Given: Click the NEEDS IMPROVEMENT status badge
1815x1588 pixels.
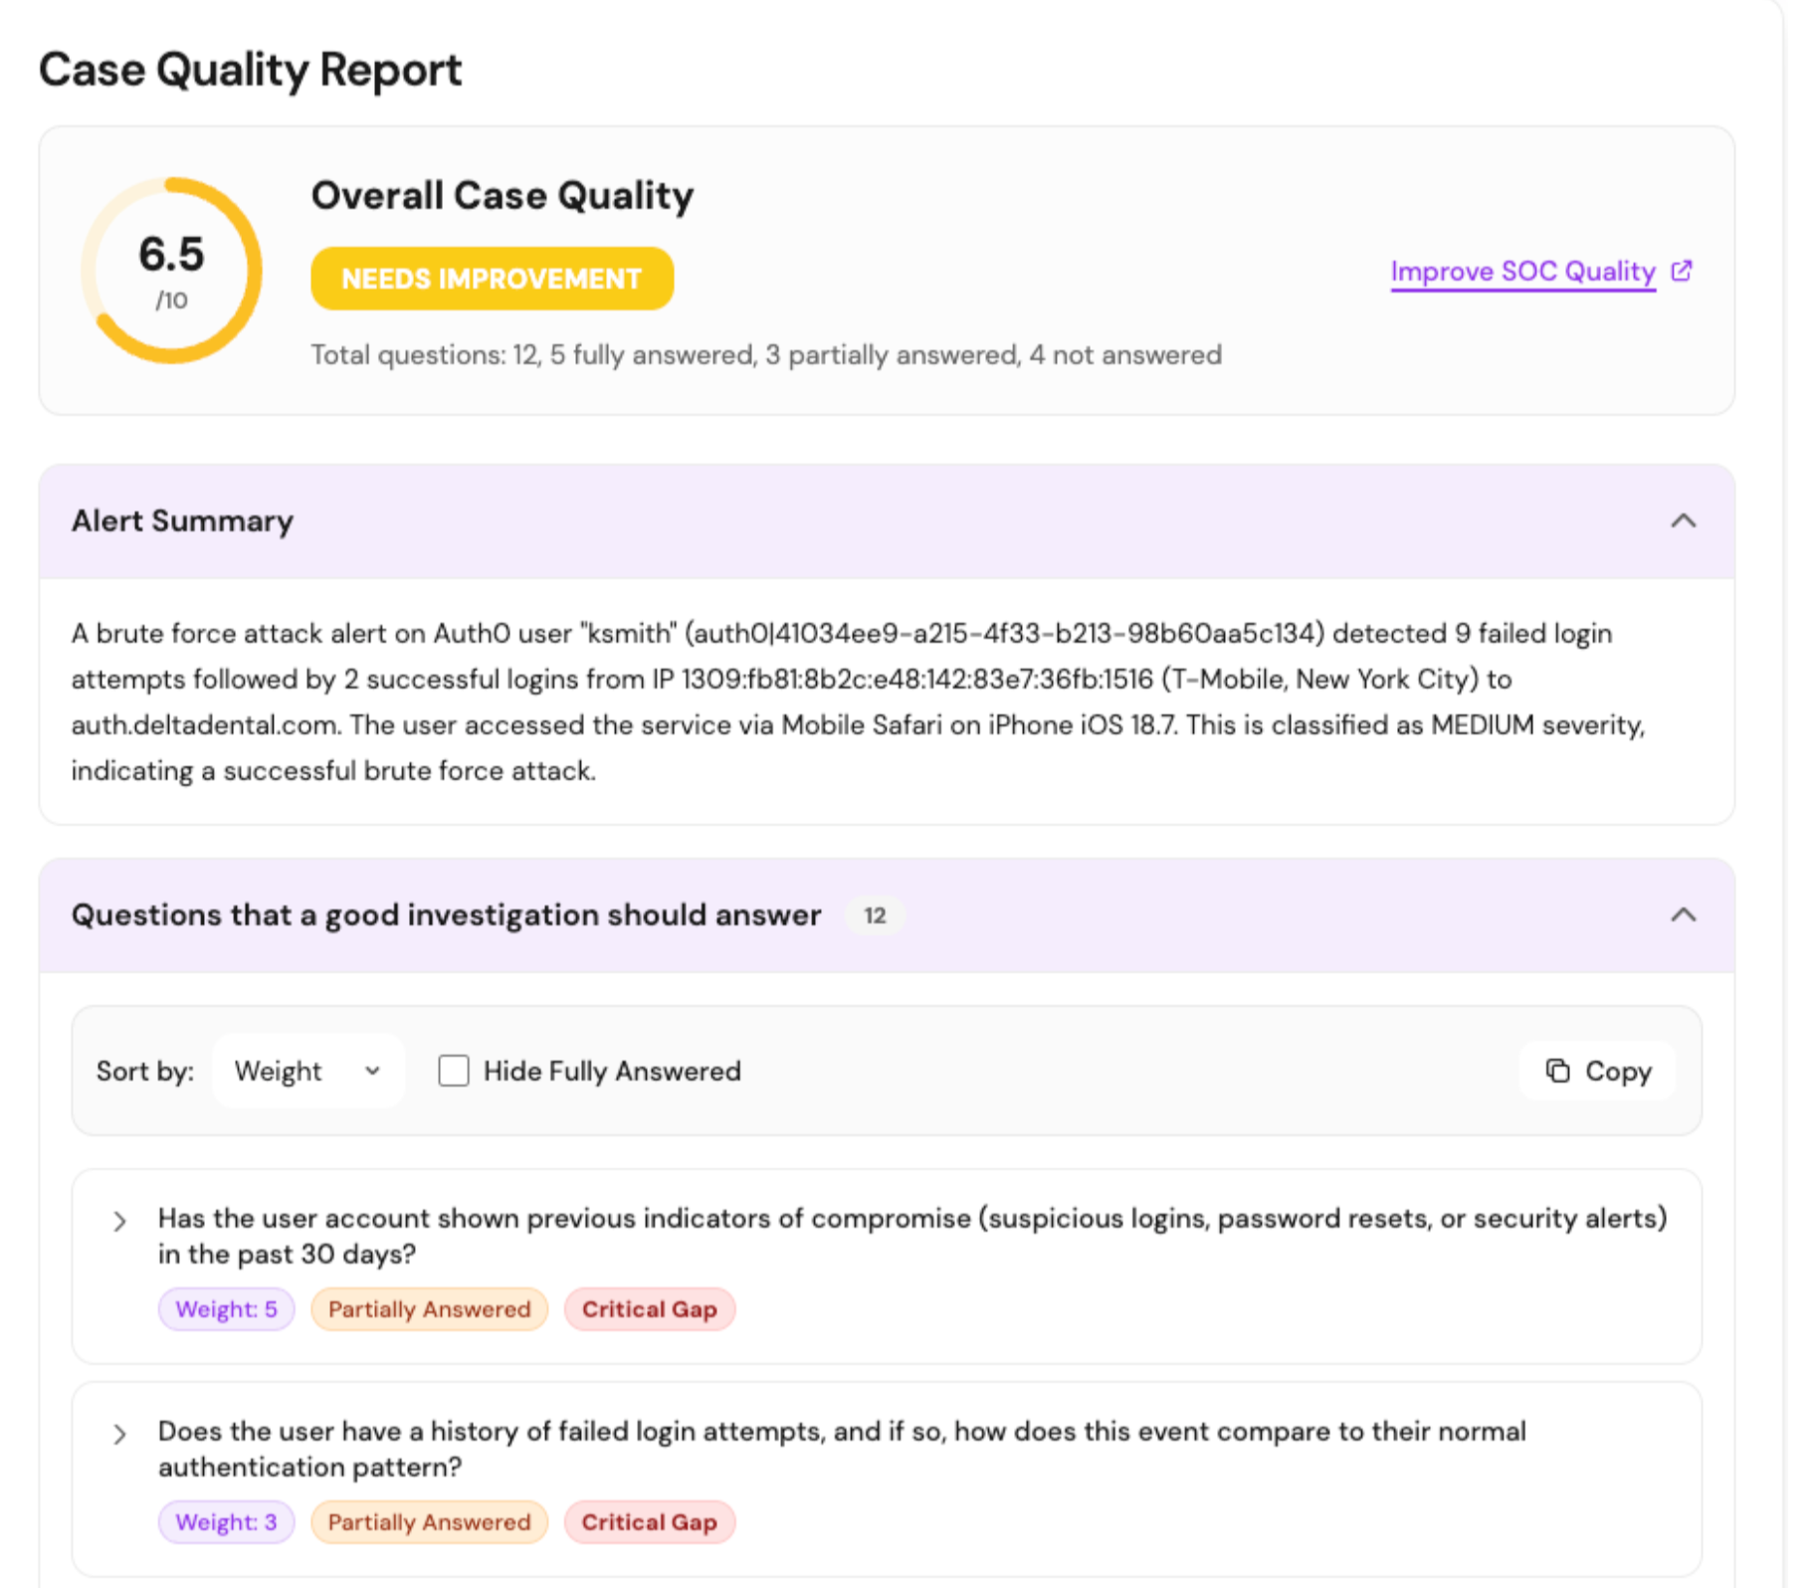Looking at the screenshot, I should click(x=492, y=279).
